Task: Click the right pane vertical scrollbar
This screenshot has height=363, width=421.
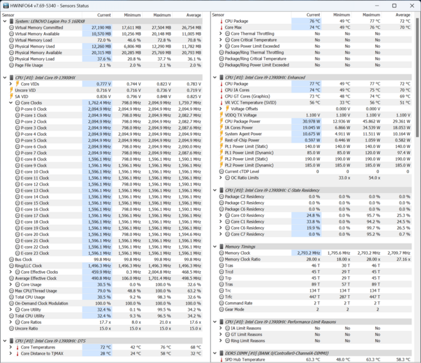Action: pyautogui.click(x=417, y=189)
